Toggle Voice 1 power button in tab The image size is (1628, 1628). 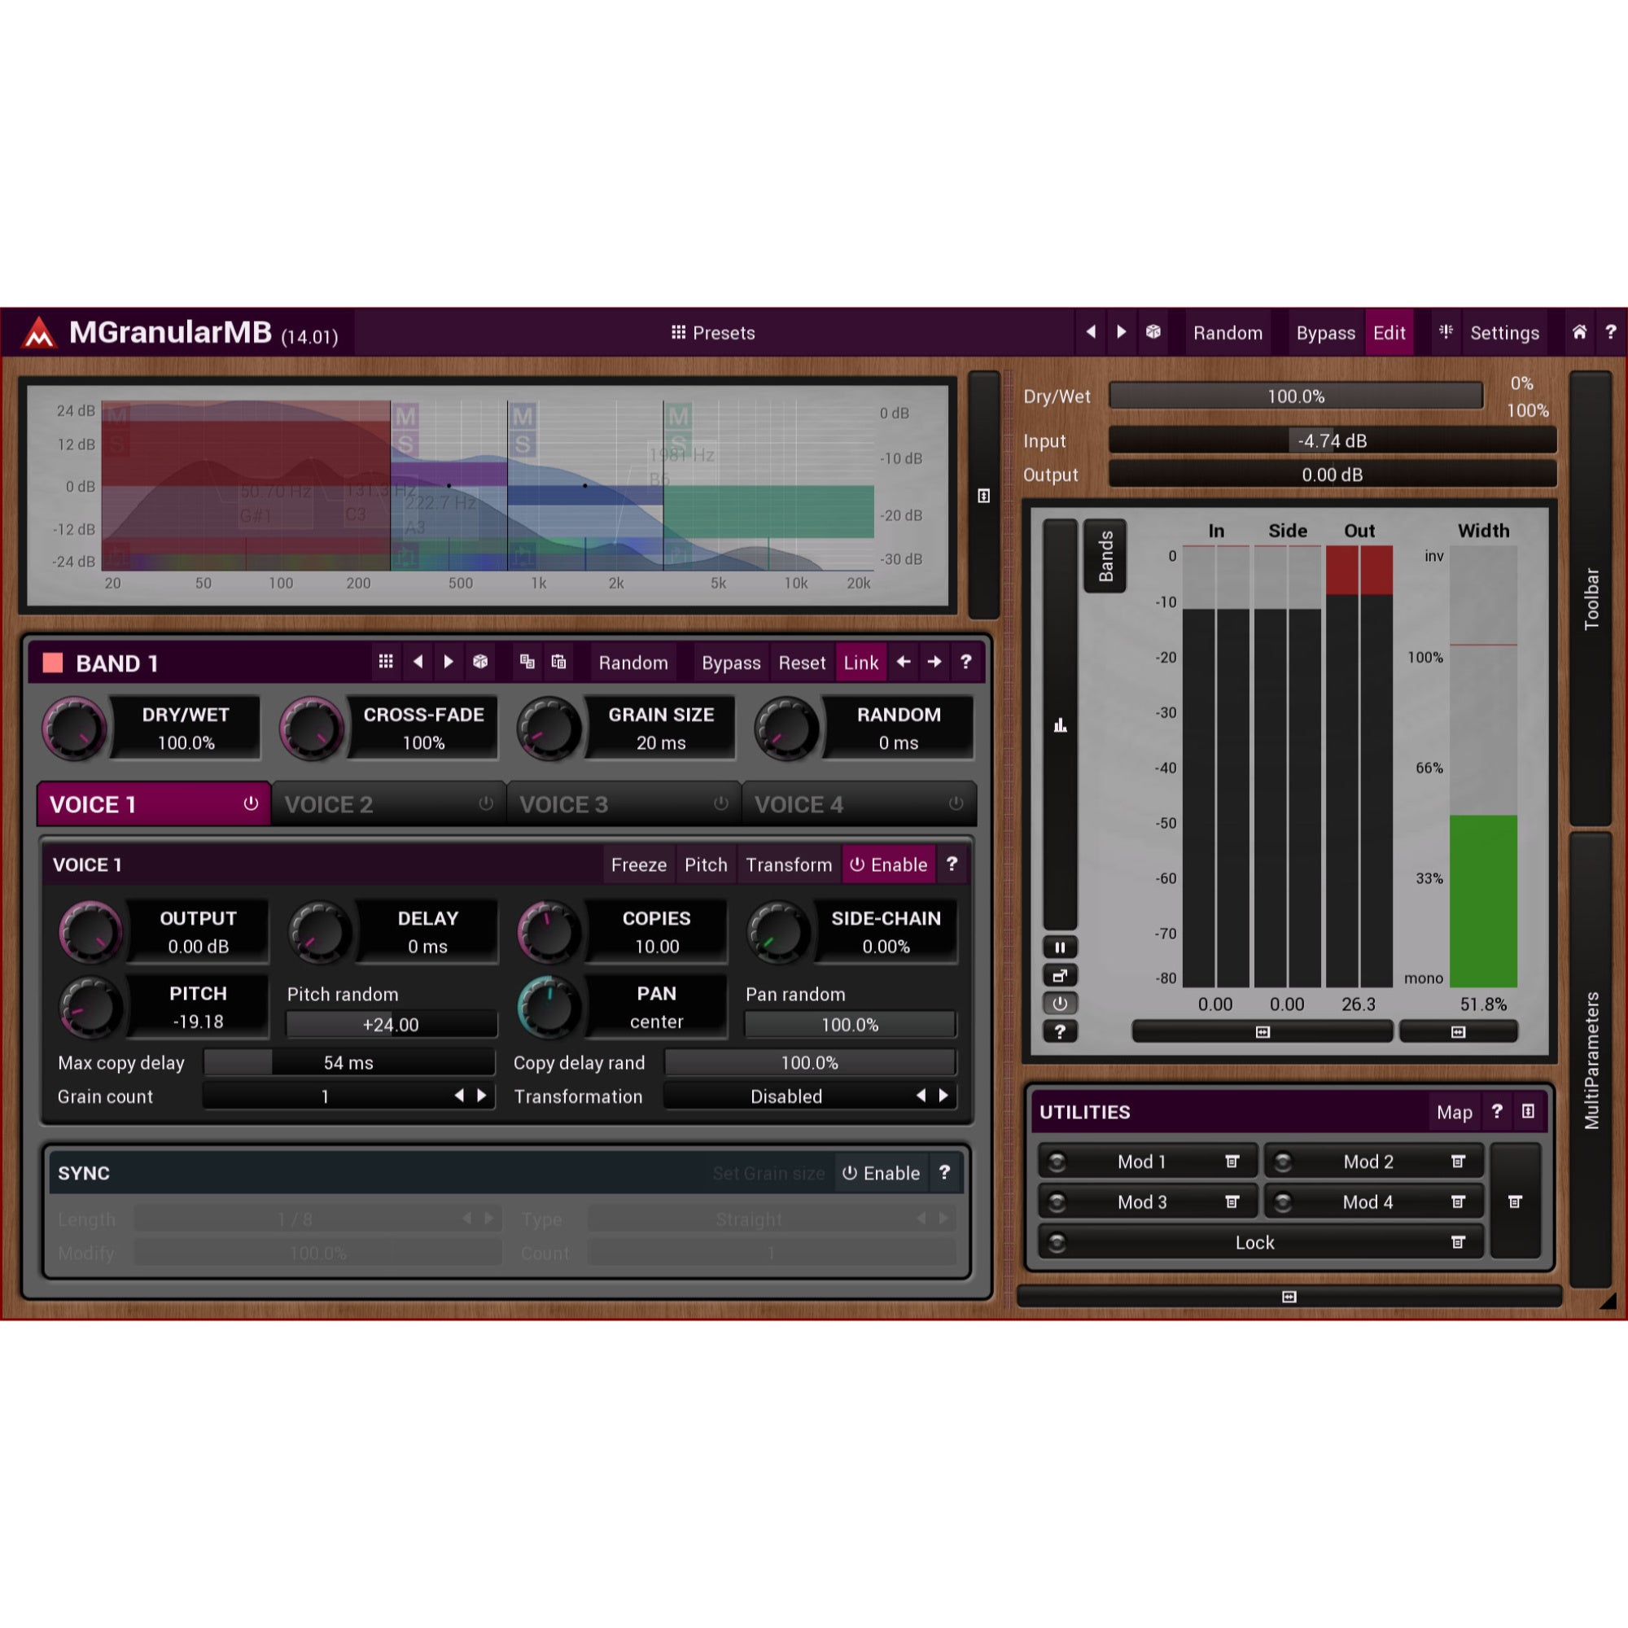[x=250, y=804]
